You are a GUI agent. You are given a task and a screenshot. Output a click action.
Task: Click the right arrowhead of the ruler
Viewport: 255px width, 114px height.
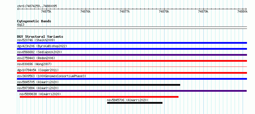pyautogui.click(x=246, y=9)
